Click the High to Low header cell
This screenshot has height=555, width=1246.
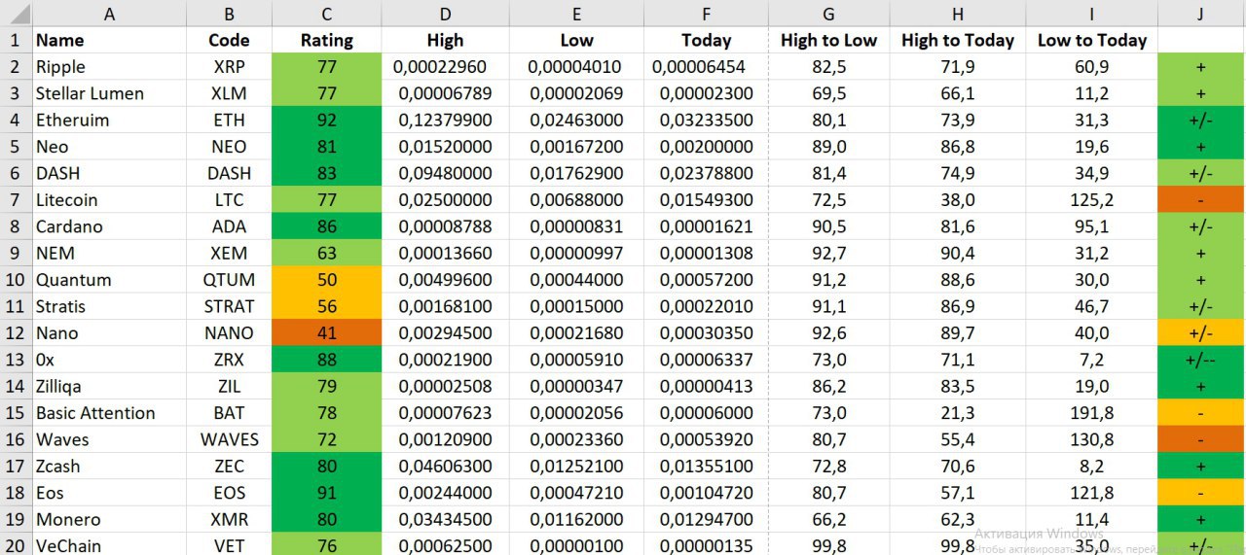828,41
